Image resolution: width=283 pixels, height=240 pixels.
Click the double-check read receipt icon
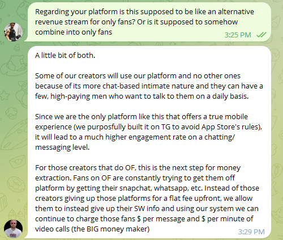coord(261,35)
